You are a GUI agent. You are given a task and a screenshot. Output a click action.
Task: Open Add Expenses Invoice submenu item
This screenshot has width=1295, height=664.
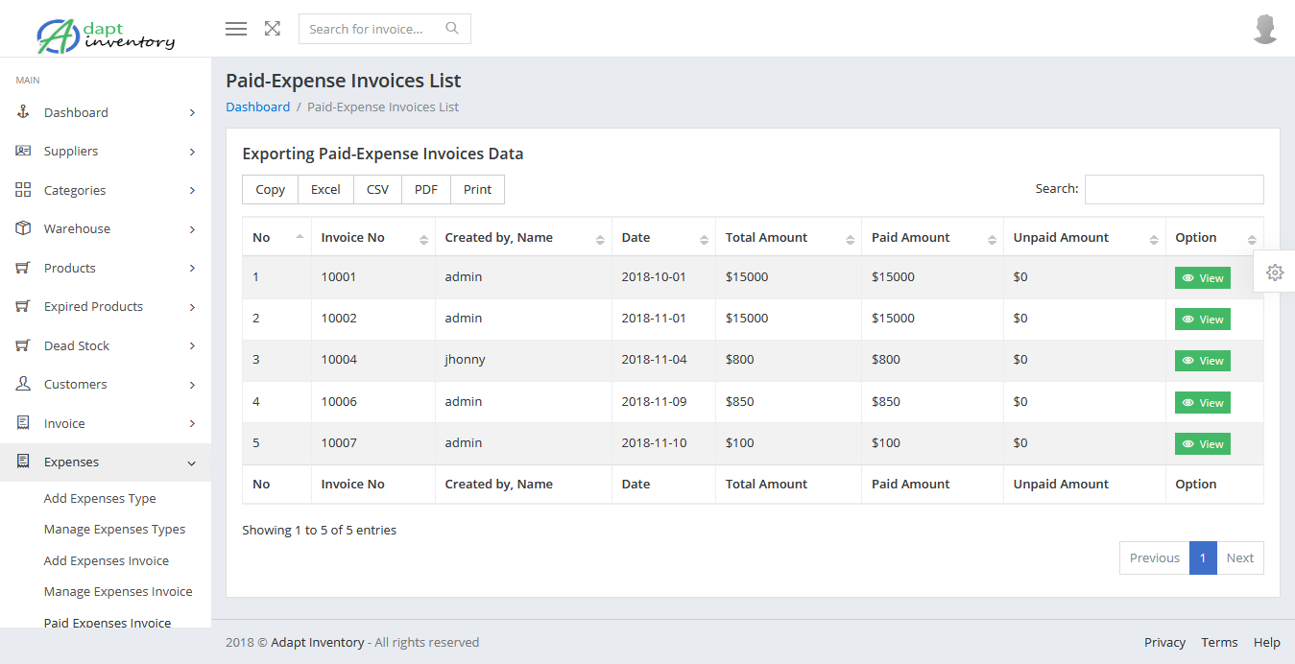click(107, 560)
